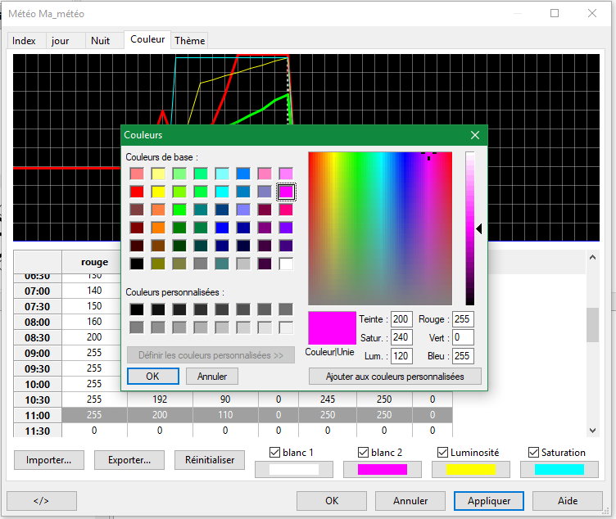Viewport: 616px width, 519px height.
Task: Toggle the blanc 1 checkbox
Action: (274, 453)
